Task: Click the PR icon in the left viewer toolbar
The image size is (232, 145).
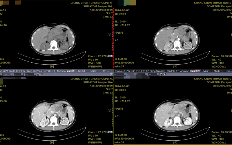Action: pyautogui.click(x=75, y=71)
